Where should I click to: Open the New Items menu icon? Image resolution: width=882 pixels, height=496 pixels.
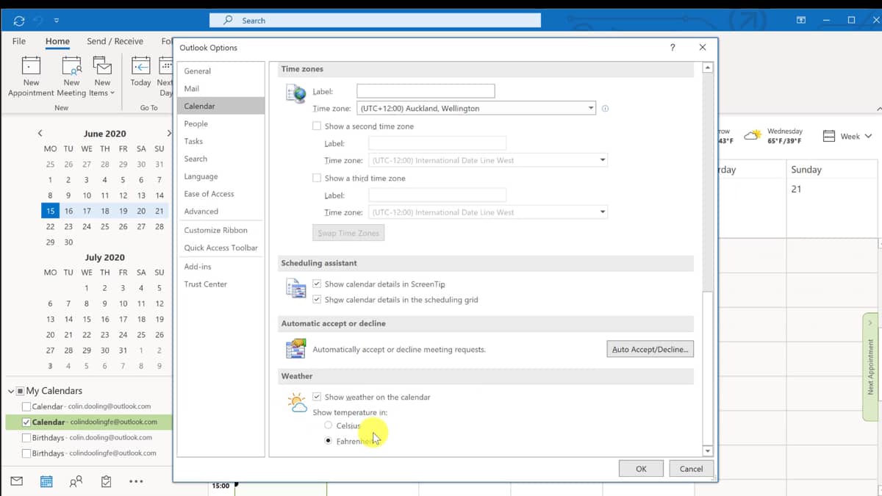[102, 66]
